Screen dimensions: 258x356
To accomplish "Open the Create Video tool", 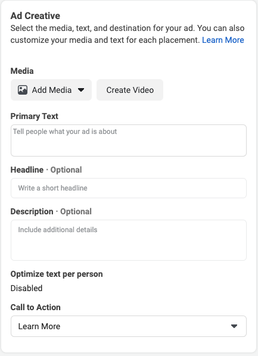I will [130, 90].
